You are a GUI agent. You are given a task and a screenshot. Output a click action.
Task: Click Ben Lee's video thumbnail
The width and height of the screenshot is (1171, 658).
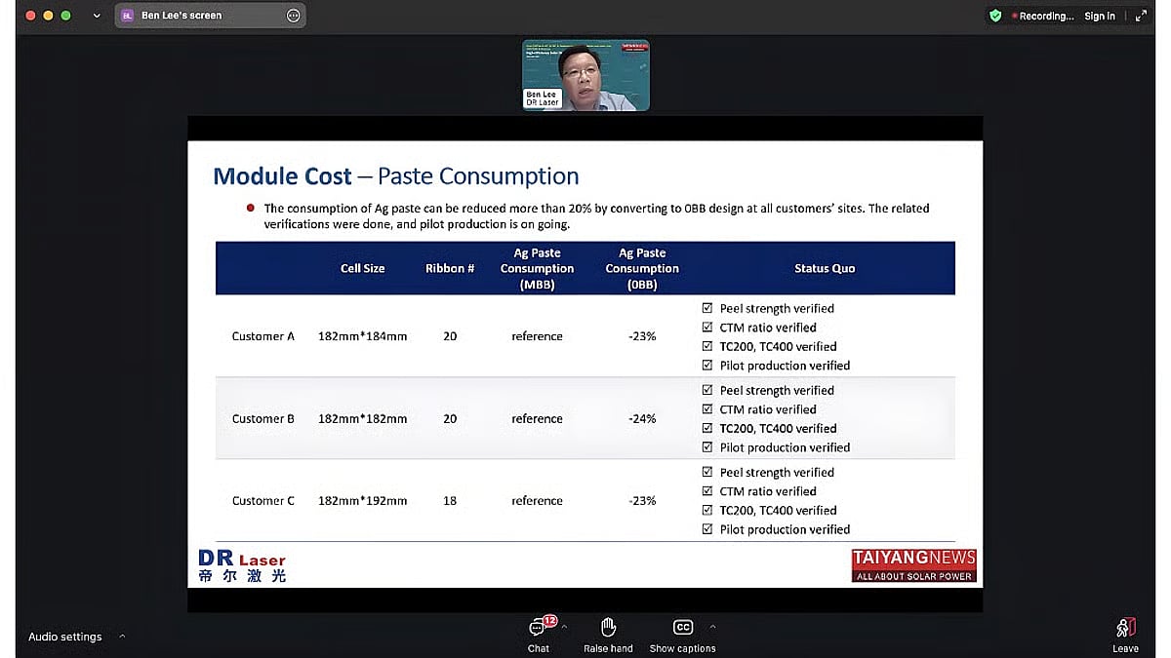585,75
